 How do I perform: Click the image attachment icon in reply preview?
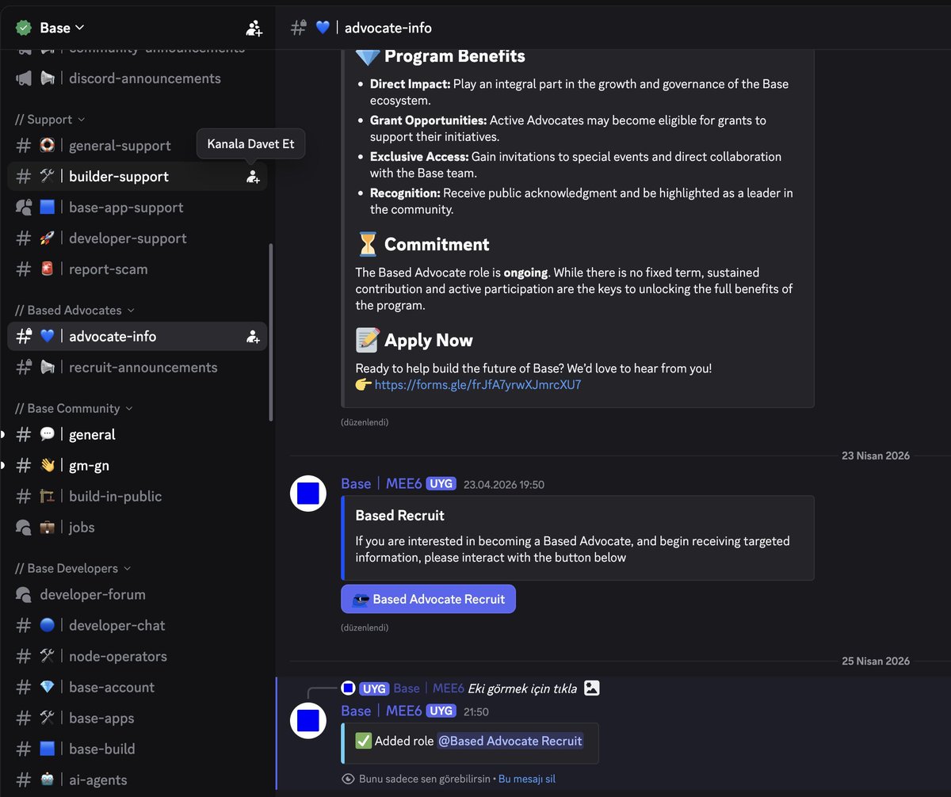(x=591, y=688)
